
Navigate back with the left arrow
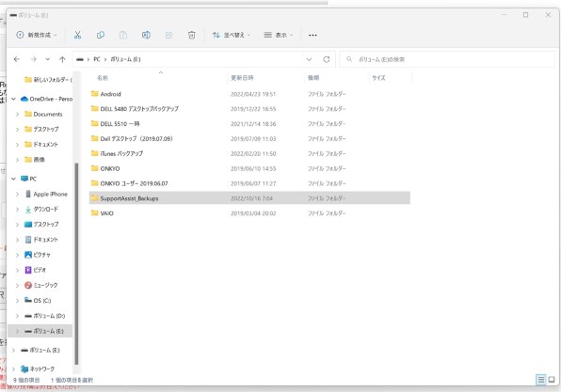coord(16,59)
